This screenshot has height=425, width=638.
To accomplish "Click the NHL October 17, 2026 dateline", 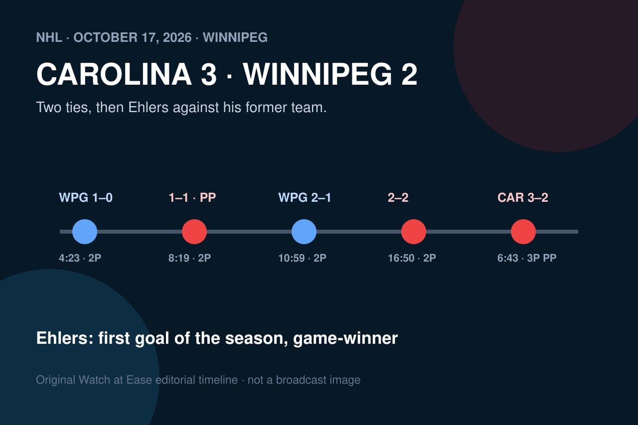I will click(x=152, y=37).
